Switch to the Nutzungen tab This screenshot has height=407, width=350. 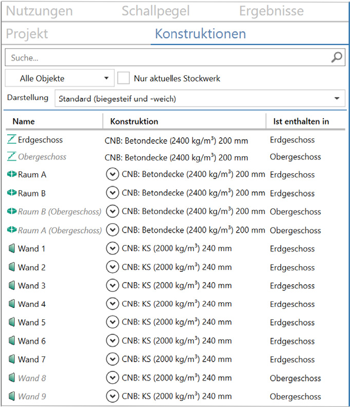click(x=40, y=11)
